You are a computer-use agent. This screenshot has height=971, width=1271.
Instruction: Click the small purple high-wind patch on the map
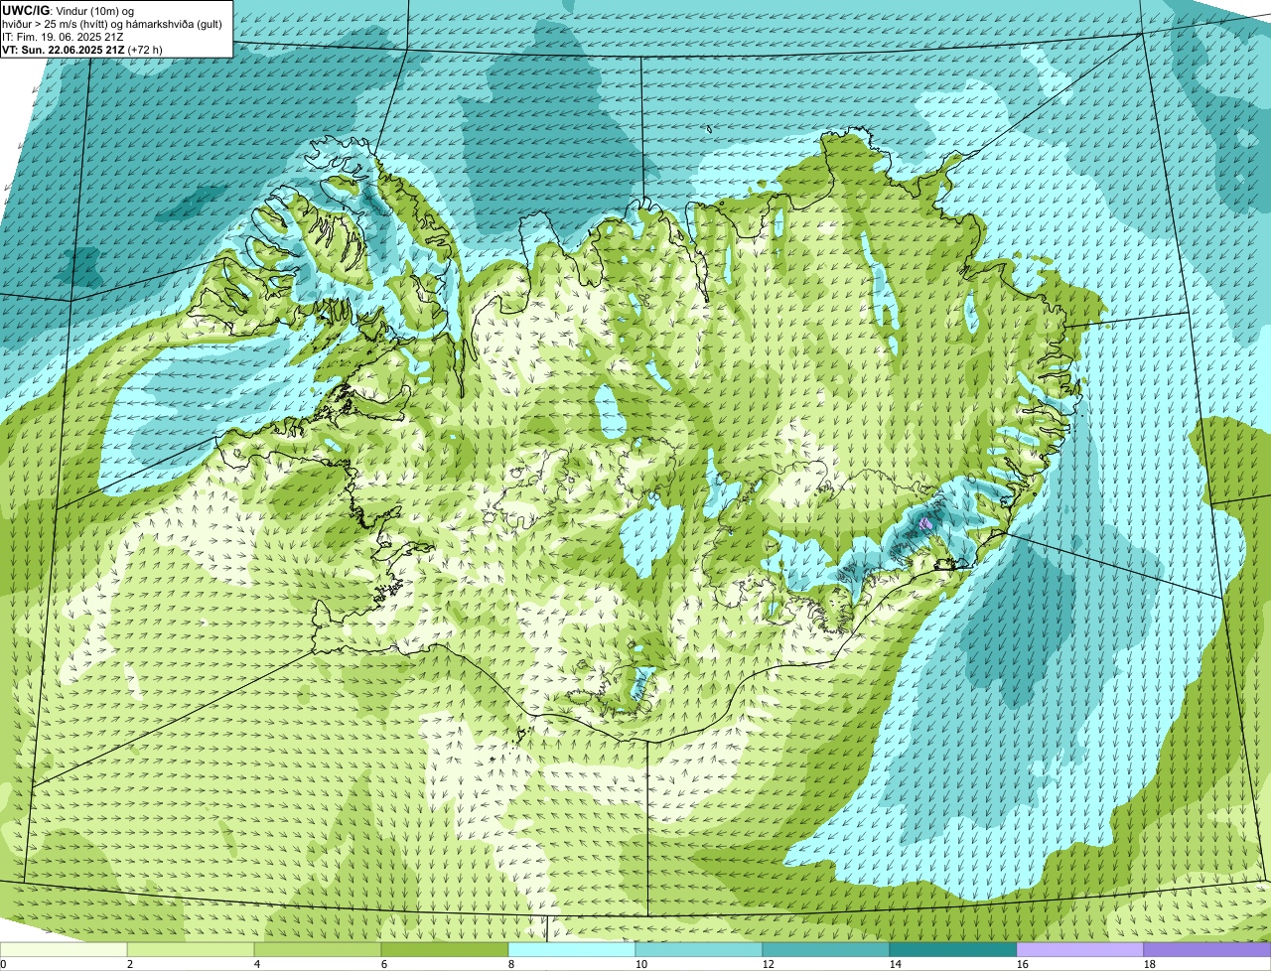click(925, 522)
